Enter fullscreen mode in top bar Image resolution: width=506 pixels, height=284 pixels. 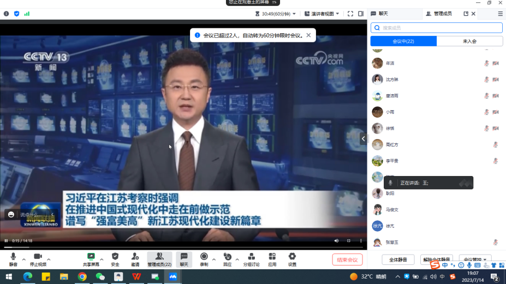point(350,14)
